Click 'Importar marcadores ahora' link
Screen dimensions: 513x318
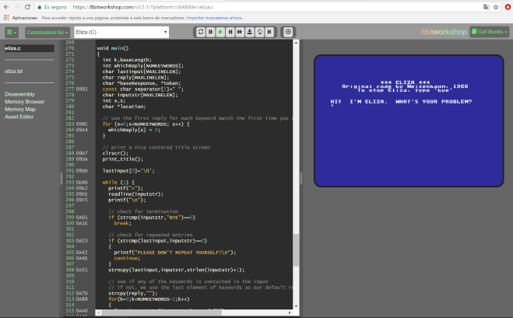(x=215, y=18)
